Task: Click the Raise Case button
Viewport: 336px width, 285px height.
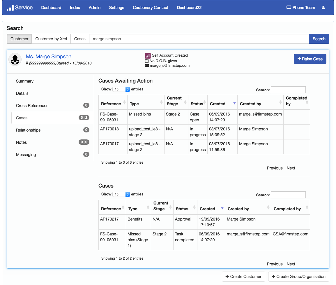Action: point(310,59)
